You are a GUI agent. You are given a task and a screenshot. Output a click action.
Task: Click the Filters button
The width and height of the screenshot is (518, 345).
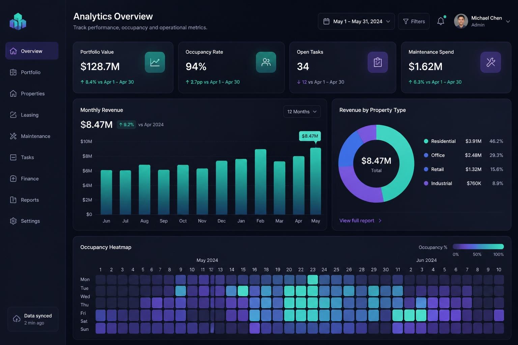tap(414, 21)
